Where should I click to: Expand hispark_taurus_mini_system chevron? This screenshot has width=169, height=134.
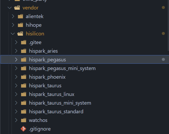(x=16, y=103)
